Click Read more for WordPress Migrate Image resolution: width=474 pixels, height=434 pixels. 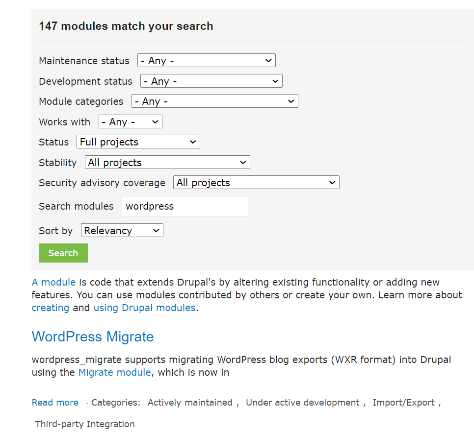55,402
